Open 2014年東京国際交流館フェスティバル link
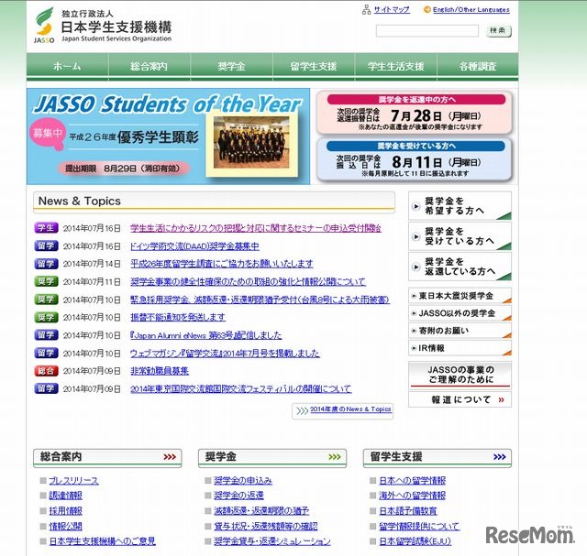 (x=241, y=389)
